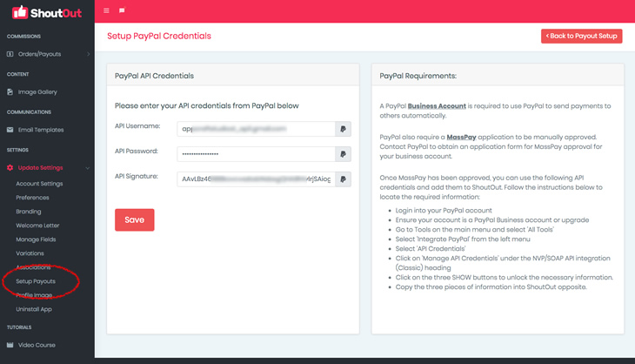Toggle the hamburger menu icon
The height and width of the screenshot is (364, 635).
coord(106,10)
